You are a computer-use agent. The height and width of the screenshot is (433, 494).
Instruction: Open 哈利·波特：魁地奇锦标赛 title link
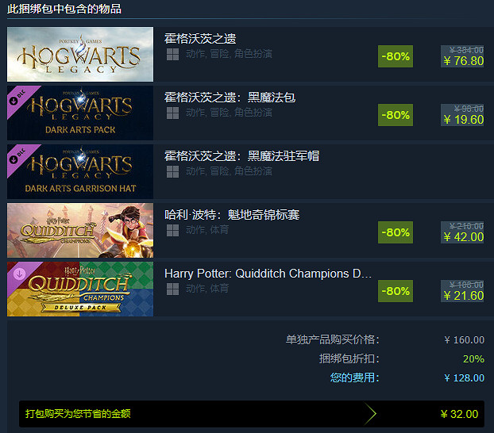pos(232,215)
